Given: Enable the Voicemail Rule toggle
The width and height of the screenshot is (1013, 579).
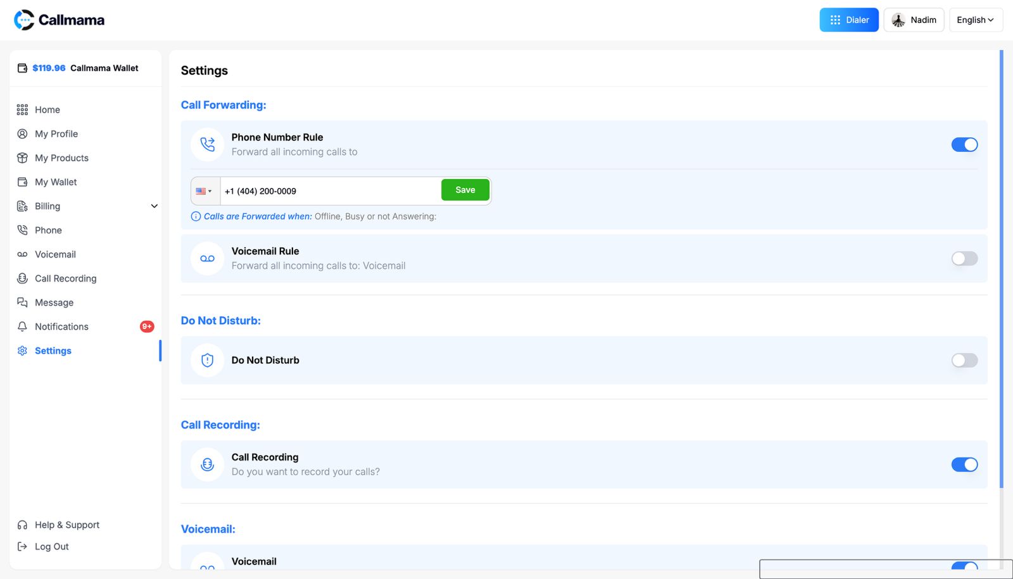Looking at the screenshot, I should coord(964,258).
